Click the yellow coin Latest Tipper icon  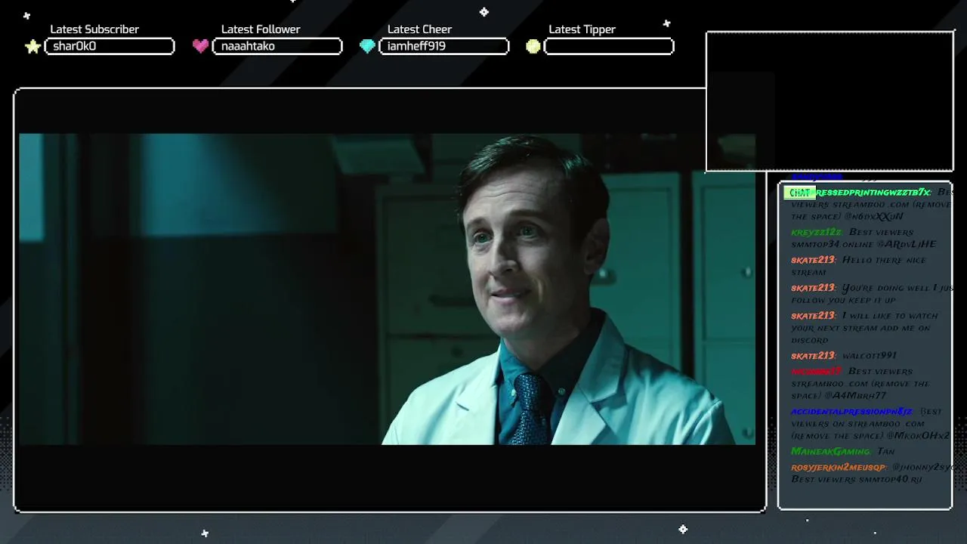(533, 46)
